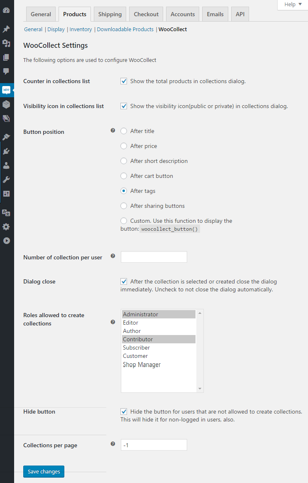
Task: Switch to the Emails tab
Action: [215, 14]
